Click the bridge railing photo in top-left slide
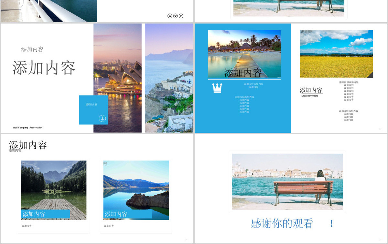 click(x=48, y=11)
